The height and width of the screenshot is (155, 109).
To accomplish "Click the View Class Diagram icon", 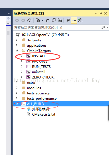I will 80,20.
